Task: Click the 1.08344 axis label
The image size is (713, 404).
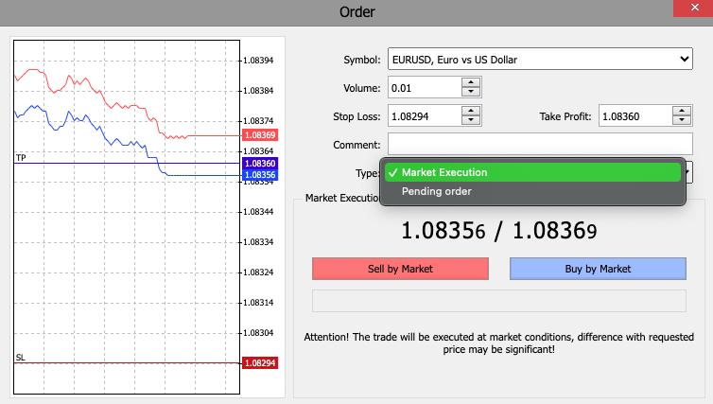Action: click(258, 212)
